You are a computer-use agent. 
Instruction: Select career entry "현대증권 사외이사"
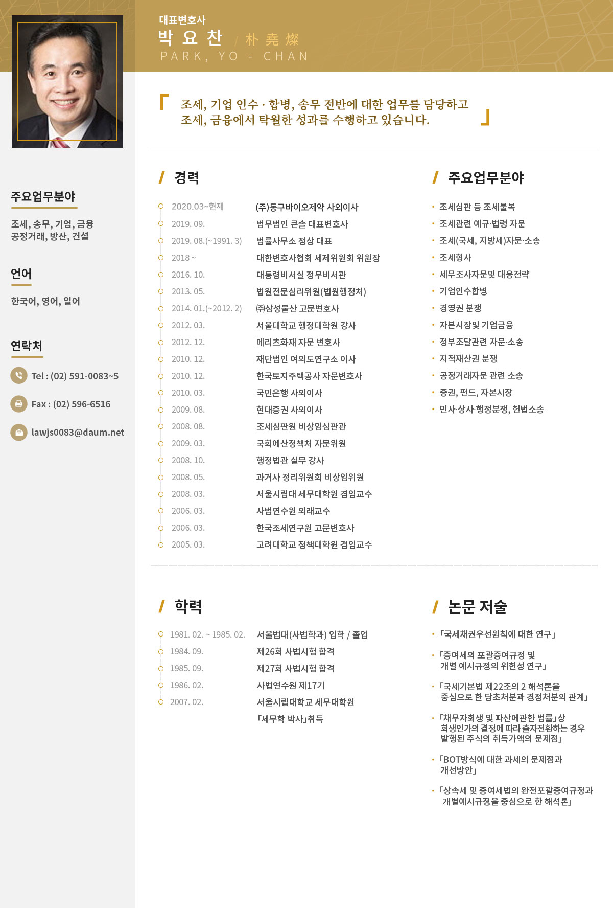click(289, 410)
